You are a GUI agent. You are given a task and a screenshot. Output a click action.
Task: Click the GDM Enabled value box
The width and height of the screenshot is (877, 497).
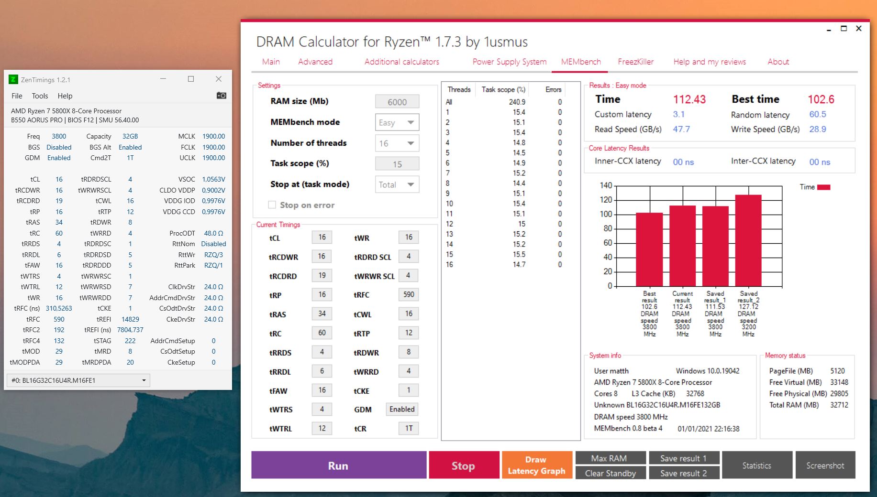click(402, 409)
